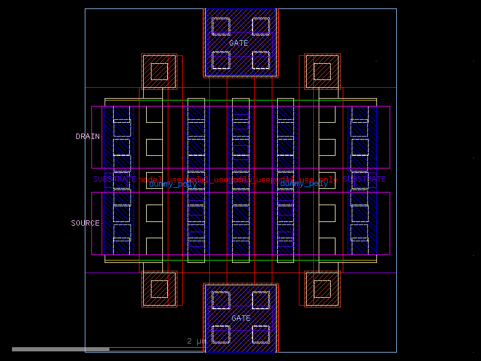Click the left SUBSTRATE label
The image size is (481, 361).
[x=114, y=179]
